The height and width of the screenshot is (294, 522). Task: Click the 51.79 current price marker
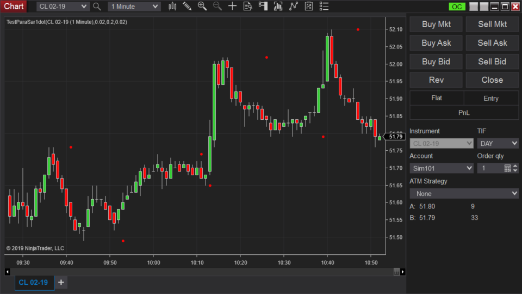tap(395, 137)
